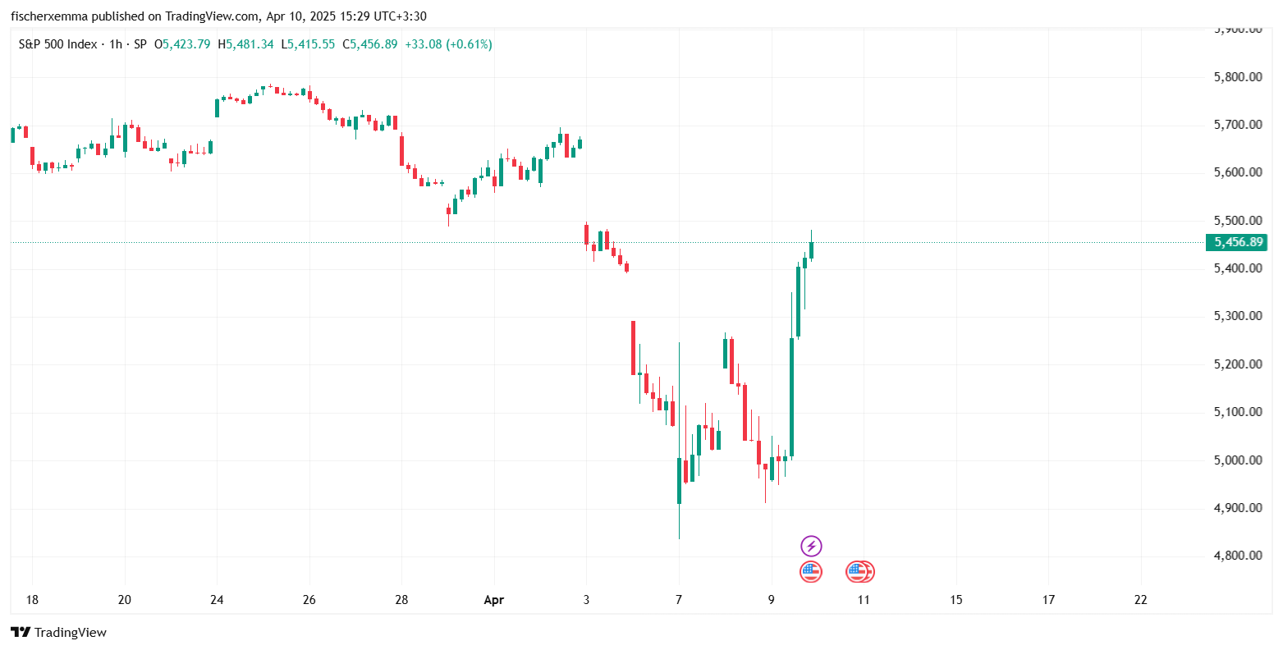
Task: Click the 5,800.00 price axis label
Action: tap(1237, 77)
